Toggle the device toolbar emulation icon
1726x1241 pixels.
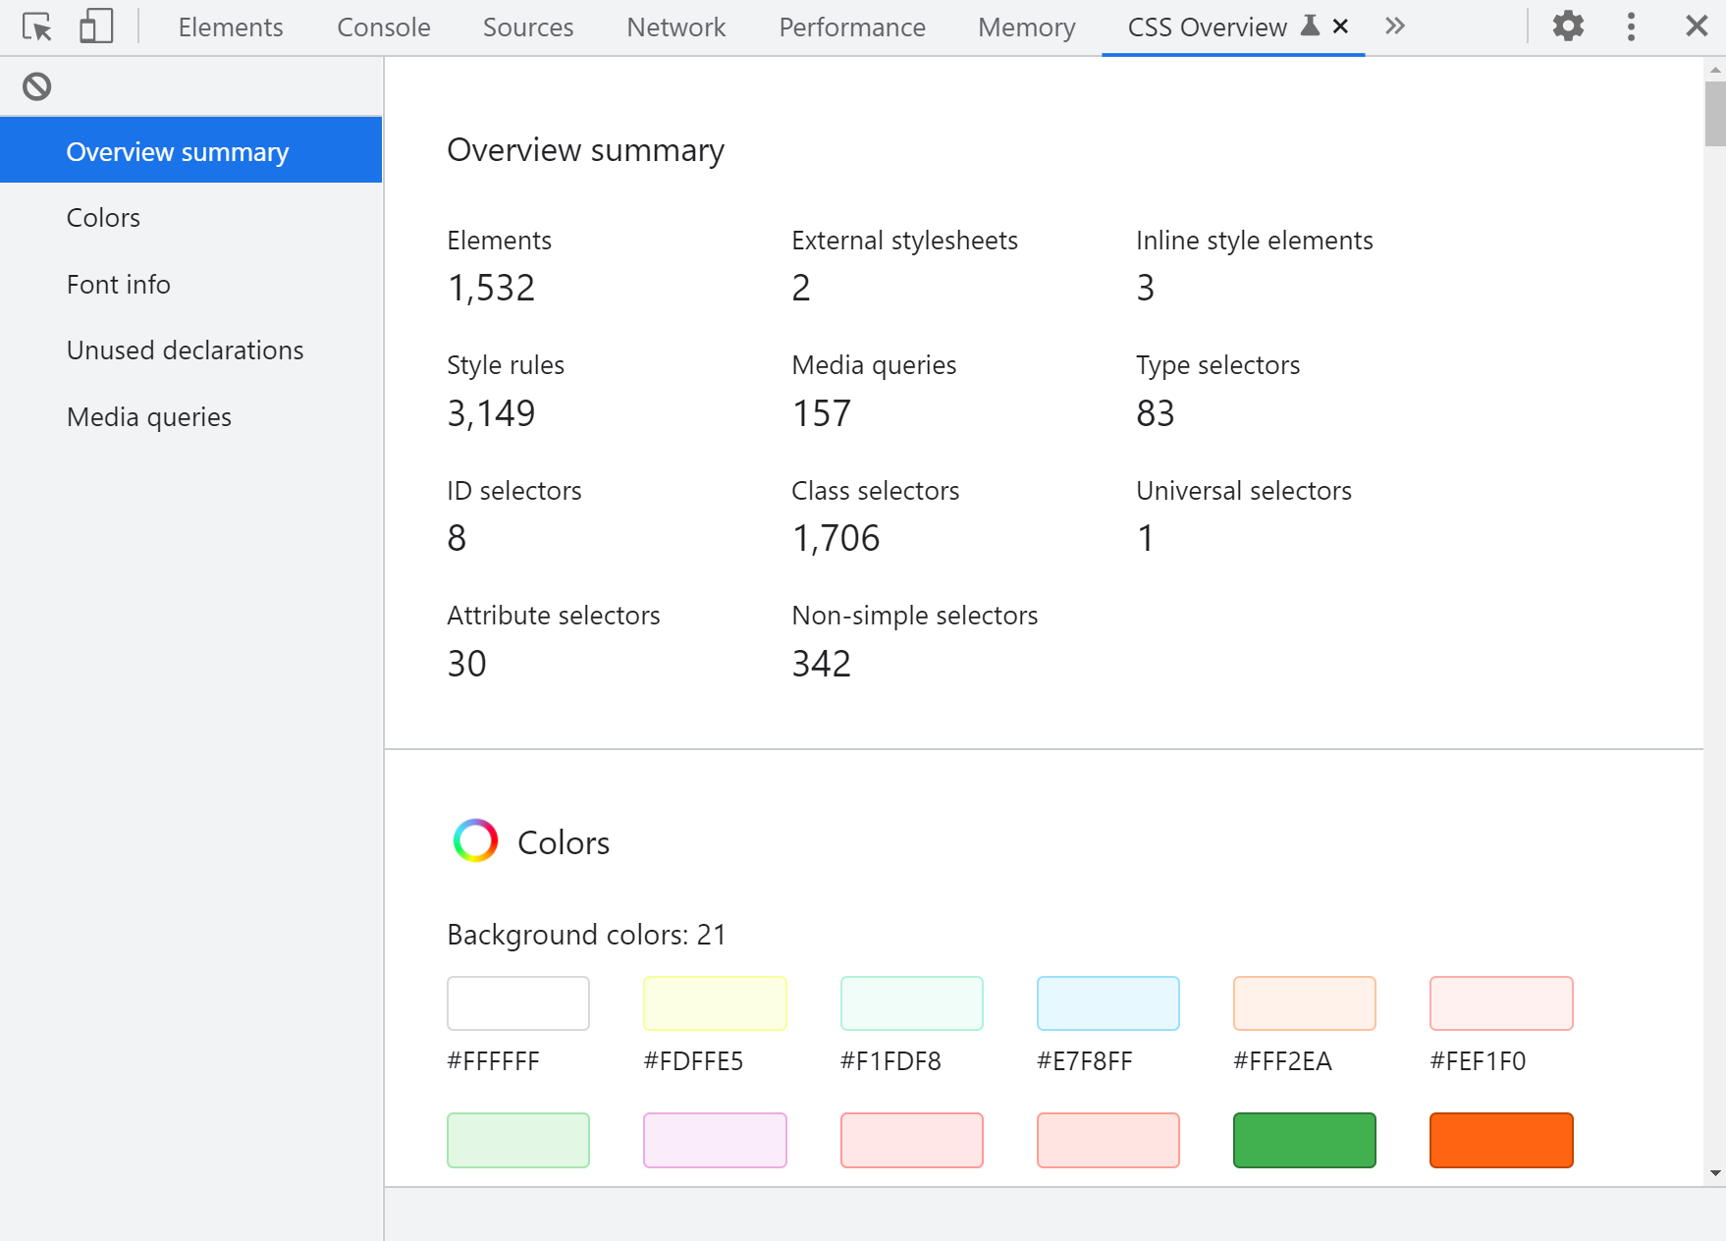pyautogui.click(x=94, y=27)
